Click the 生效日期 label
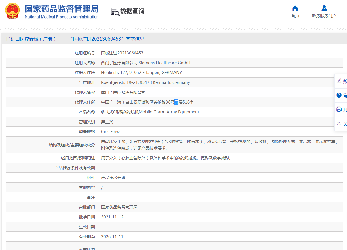The height and width of the screenshot is (250, 347). (x=87, y=227)
